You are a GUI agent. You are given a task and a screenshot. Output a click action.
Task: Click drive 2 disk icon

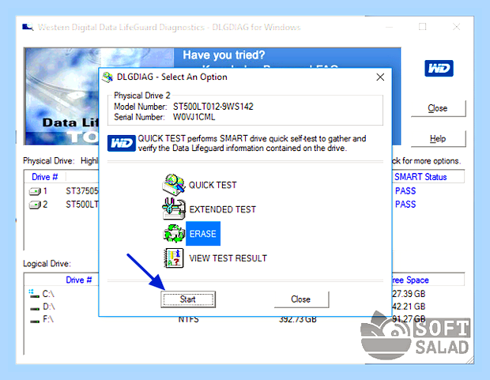(x=35, y=205)
